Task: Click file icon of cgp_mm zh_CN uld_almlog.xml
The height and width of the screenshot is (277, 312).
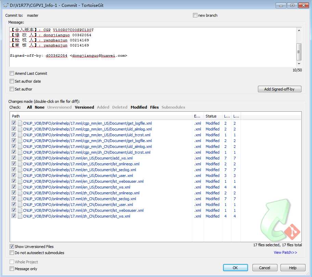Action: [20, 147]
